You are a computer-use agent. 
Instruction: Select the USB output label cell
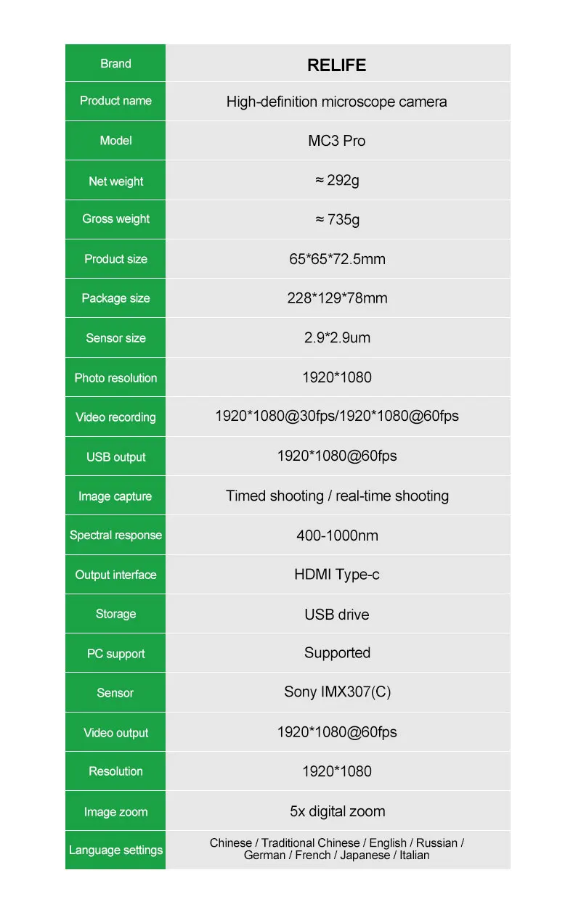tap(115, 457)
